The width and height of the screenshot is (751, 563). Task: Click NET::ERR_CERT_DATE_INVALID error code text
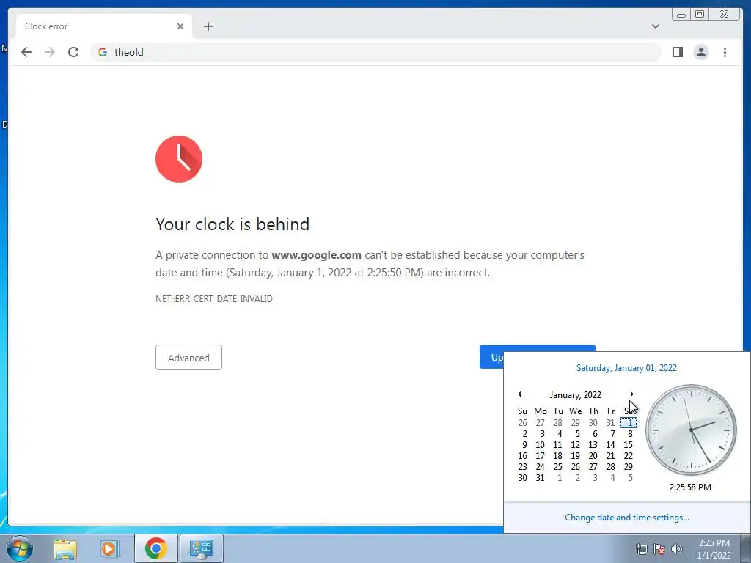pos(214,299)
